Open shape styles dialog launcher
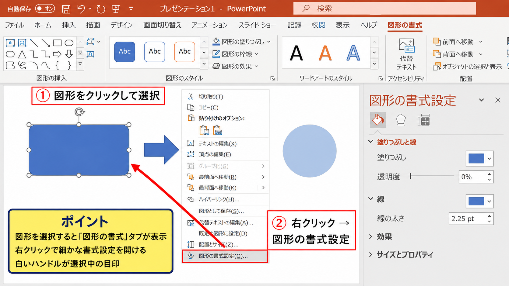 click(x=272, y=78)
